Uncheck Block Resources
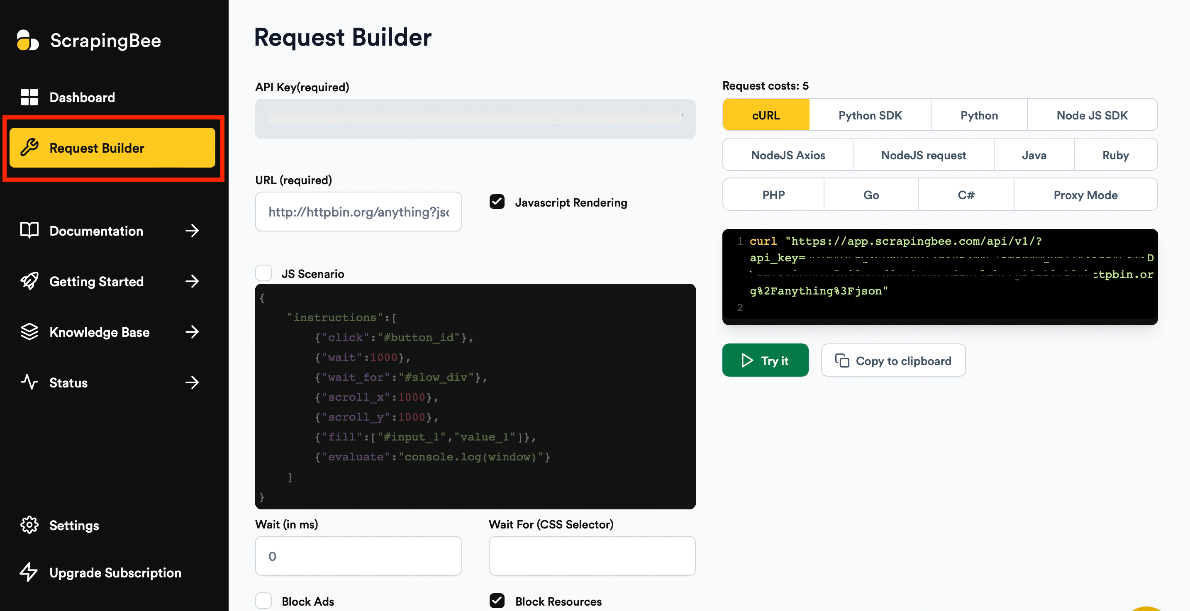 497,600
